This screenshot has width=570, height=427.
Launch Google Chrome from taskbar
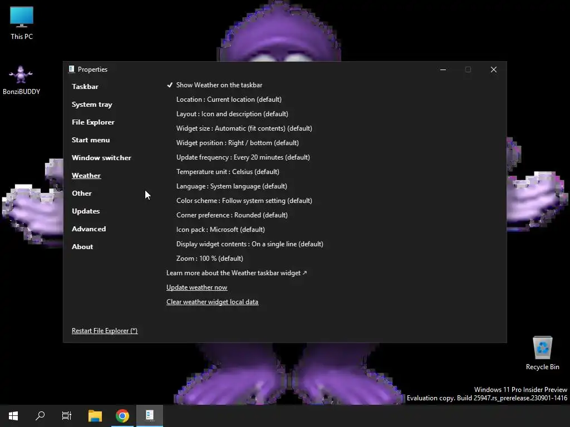pos(122,415)
